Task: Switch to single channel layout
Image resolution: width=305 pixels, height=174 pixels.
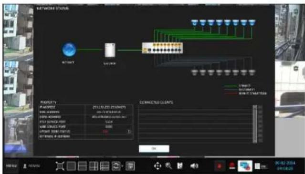Action: [71, 166]
